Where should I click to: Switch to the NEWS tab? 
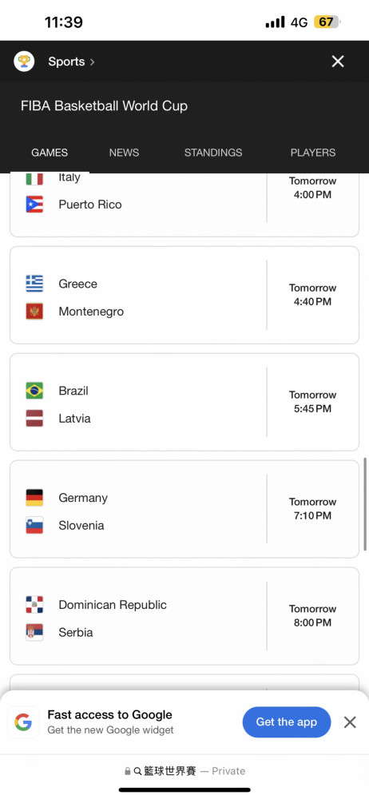pos(124,153)
